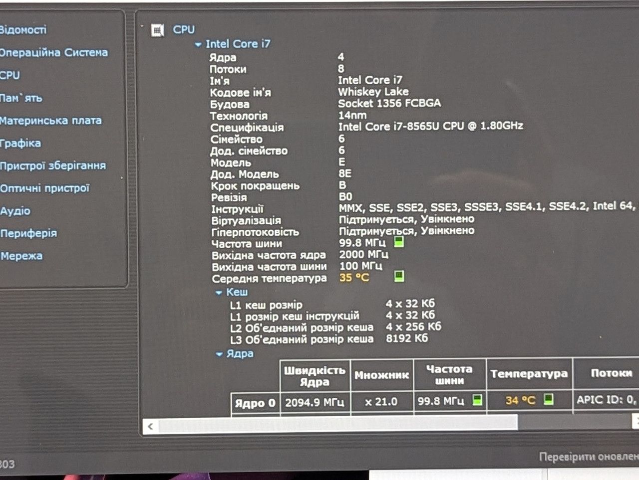Click the Кодове ім'я label

(x=240, y=93)
